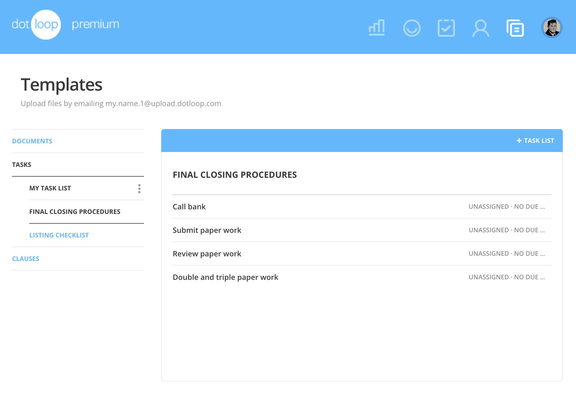
Task: Open the Clauses section
Action: (x=26, y=259)
